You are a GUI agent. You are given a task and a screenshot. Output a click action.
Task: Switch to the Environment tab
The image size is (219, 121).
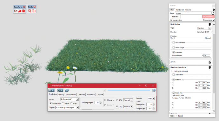pyautogui.click(x=71, y=94)
